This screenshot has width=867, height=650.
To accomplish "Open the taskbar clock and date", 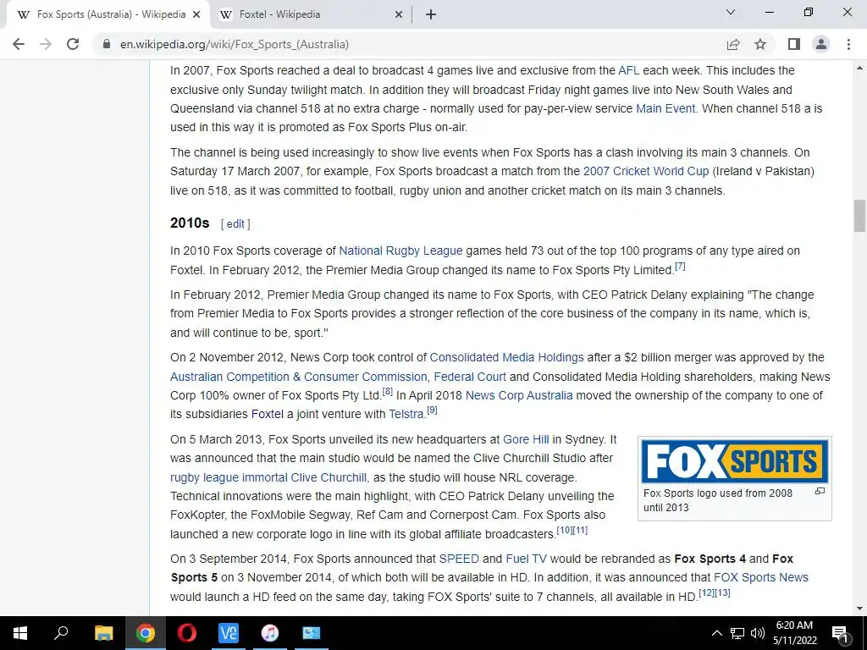I will pos(794,633).
